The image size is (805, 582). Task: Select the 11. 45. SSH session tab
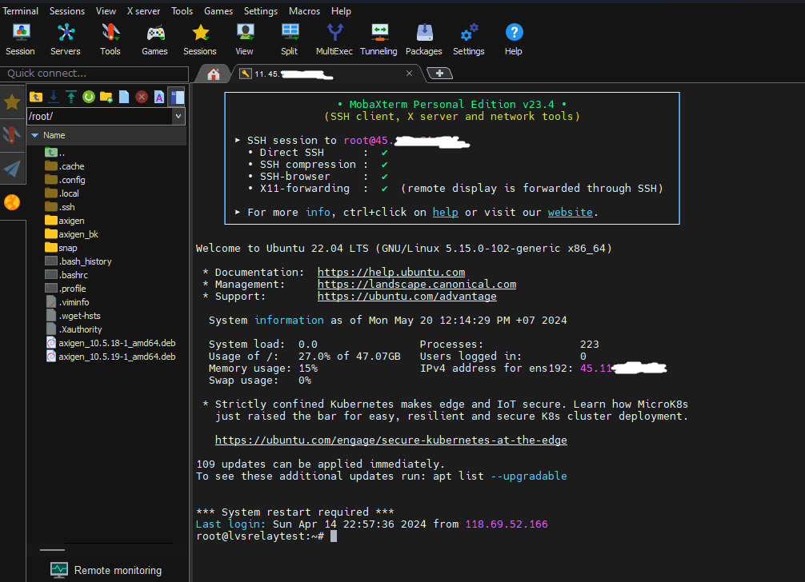pos(329,74)
